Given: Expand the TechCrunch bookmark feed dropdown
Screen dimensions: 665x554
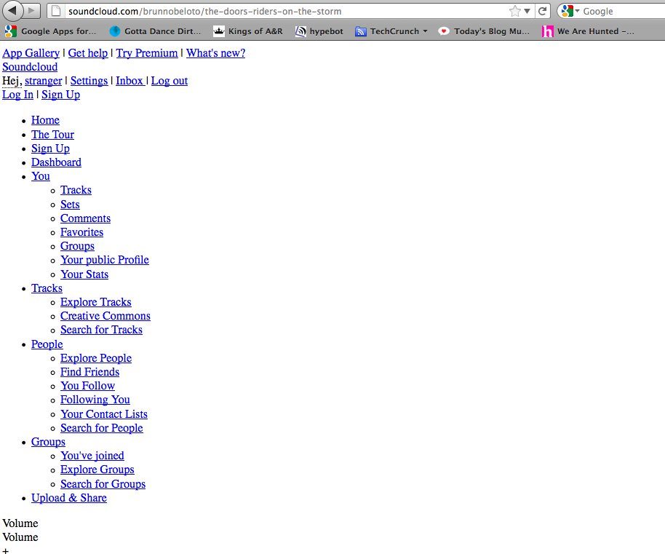Looking at the screenshot, I should coord(425,31).
